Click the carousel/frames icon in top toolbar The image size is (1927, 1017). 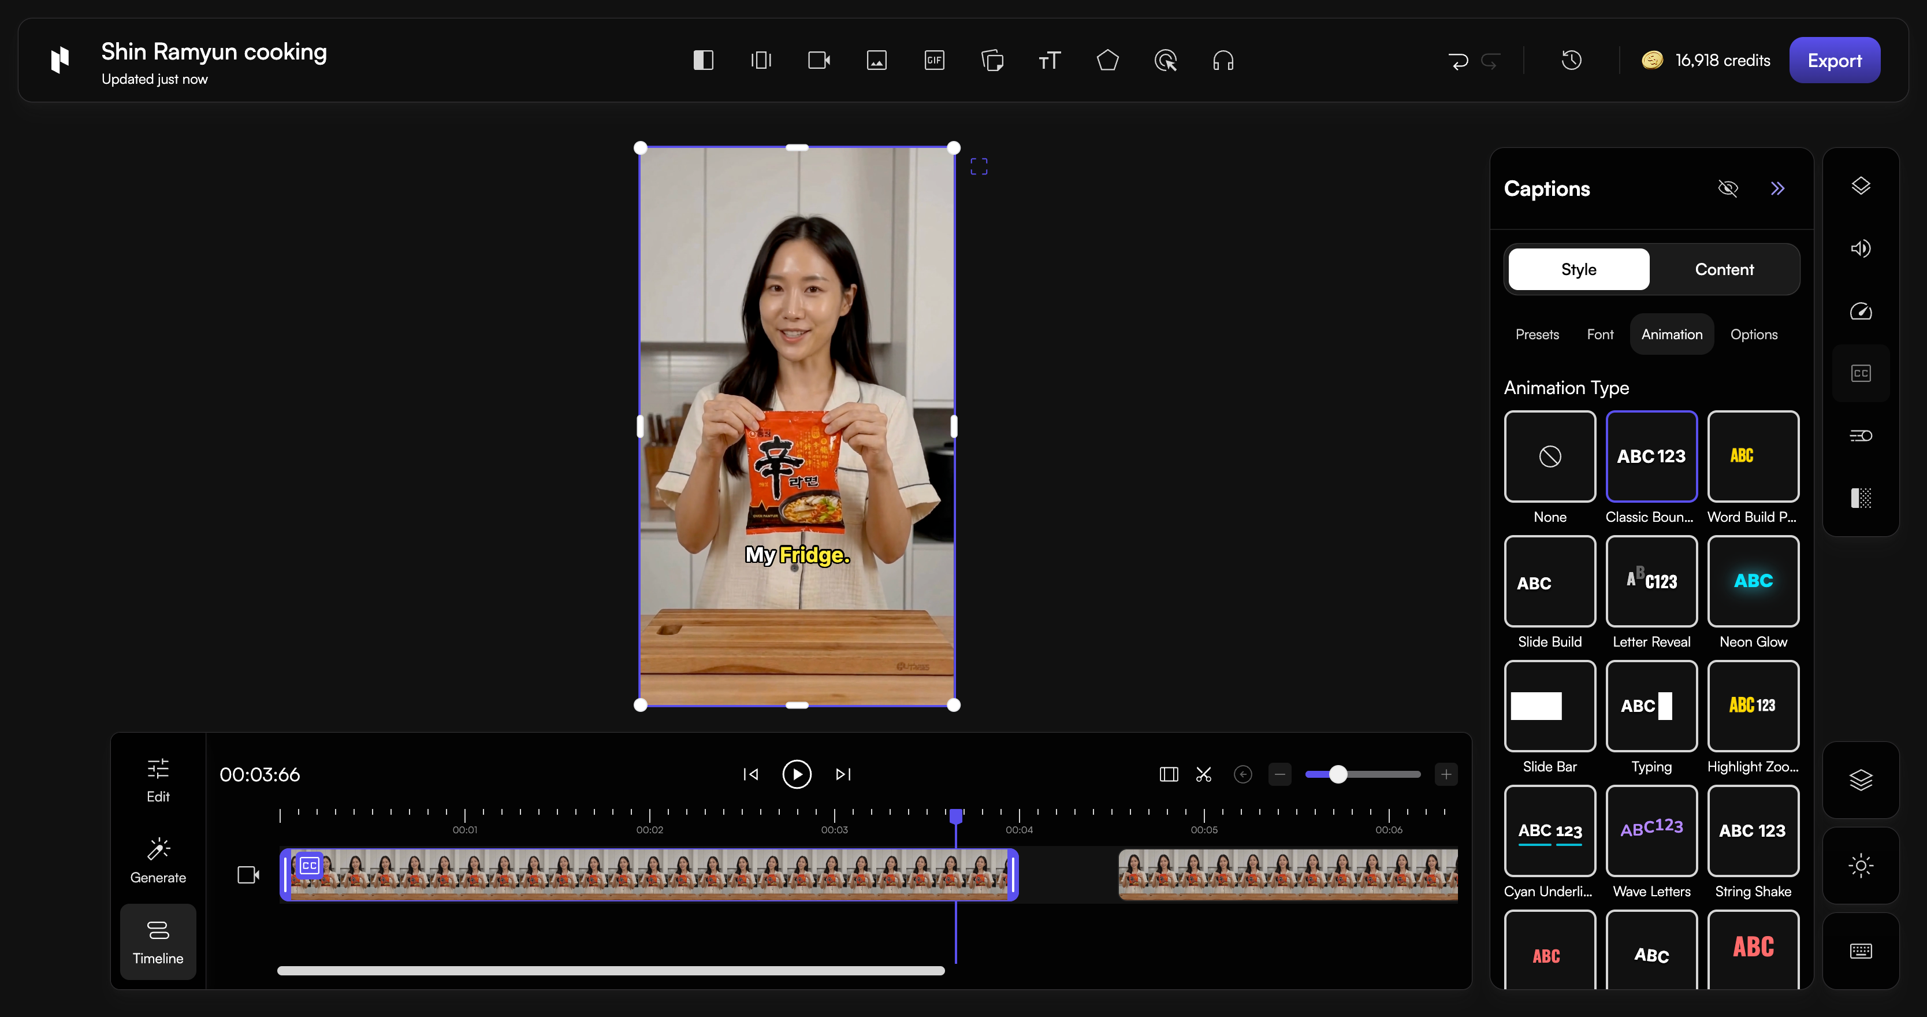[761, 60]
